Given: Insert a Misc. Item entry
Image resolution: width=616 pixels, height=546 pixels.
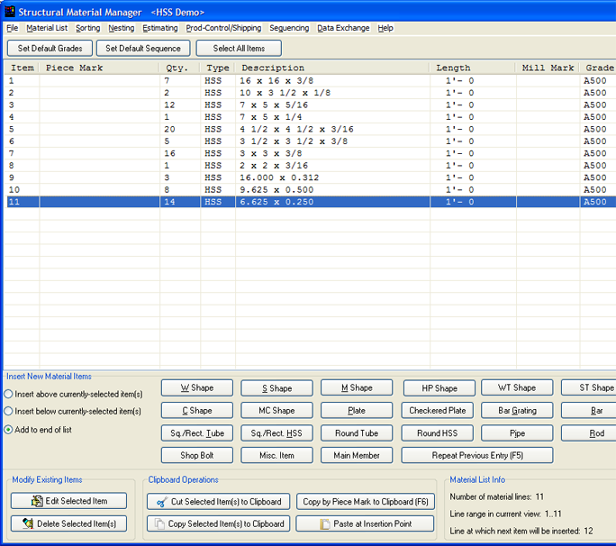Looking at the screenshot, I should [277, 455].
